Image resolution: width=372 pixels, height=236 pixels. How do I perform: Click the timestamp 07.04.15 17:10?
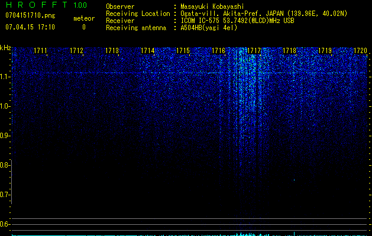(x=30, y=27)
